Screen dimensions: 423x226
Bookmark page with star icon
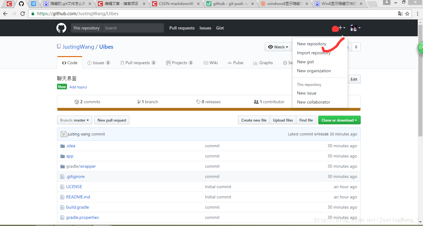tap(407, 14)
